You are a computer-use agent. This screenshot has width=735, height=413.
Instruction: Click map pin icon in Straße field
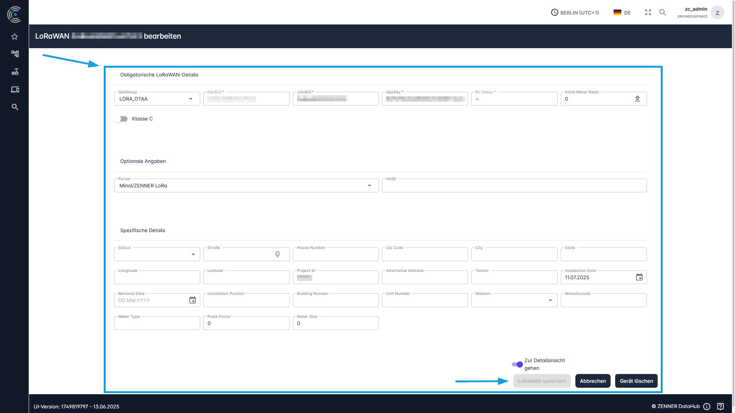pos(278,254)
